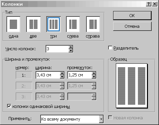Image resolution: width=159 pixels, height=125 pixels.
Task: Increase Число колонок with up arrow
Action: (x=71, y=47)
